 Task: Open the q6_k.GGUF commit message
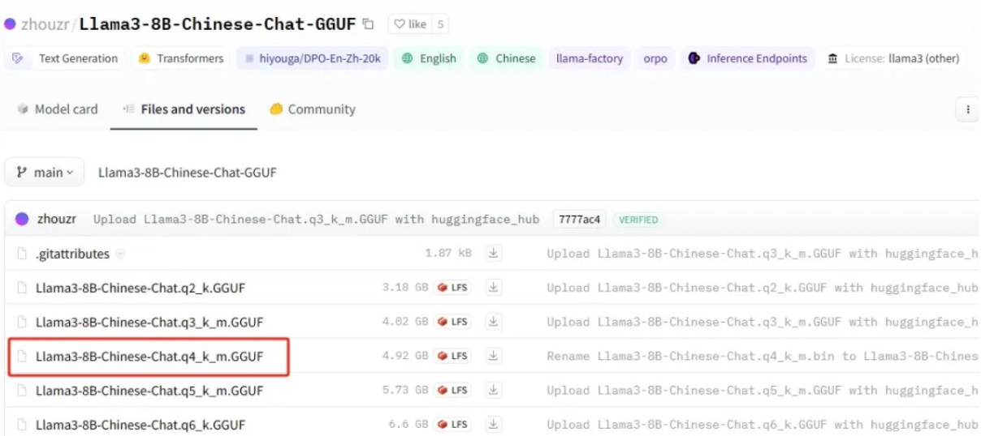coord(762,425)
